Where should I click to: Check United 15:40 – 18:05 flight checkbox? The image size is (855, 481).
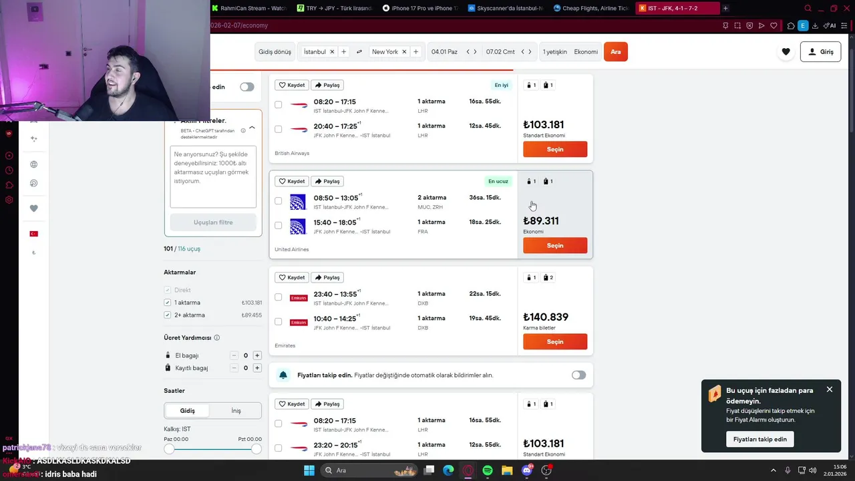pyautogui.click(x=279, y=225)
